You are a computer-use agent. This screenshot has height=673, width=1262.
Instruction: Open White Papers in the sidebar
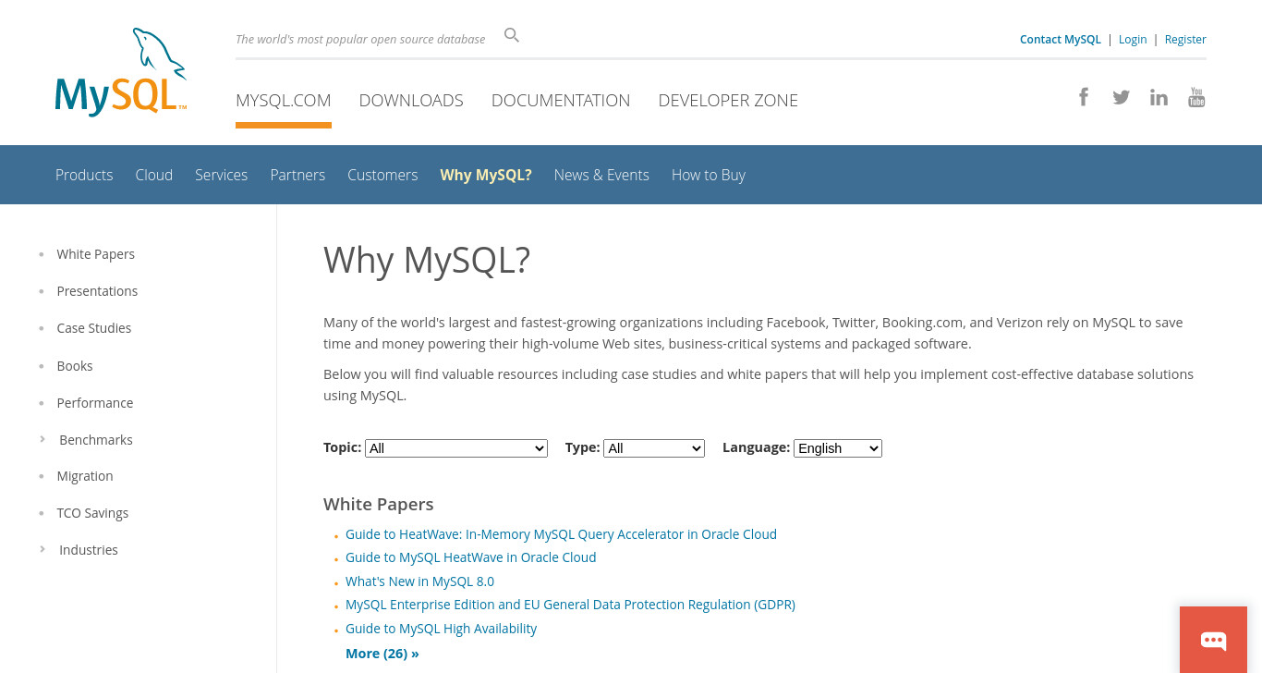coord(96,254)
